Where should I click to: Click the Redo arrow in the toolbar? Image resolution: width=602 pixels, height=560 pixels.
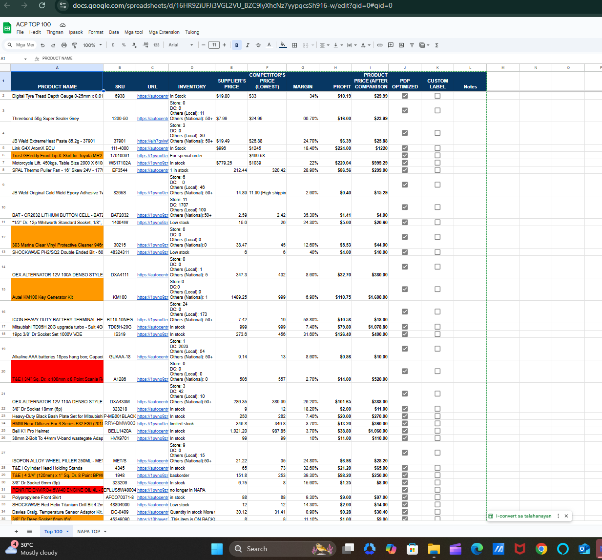[53, 45]
